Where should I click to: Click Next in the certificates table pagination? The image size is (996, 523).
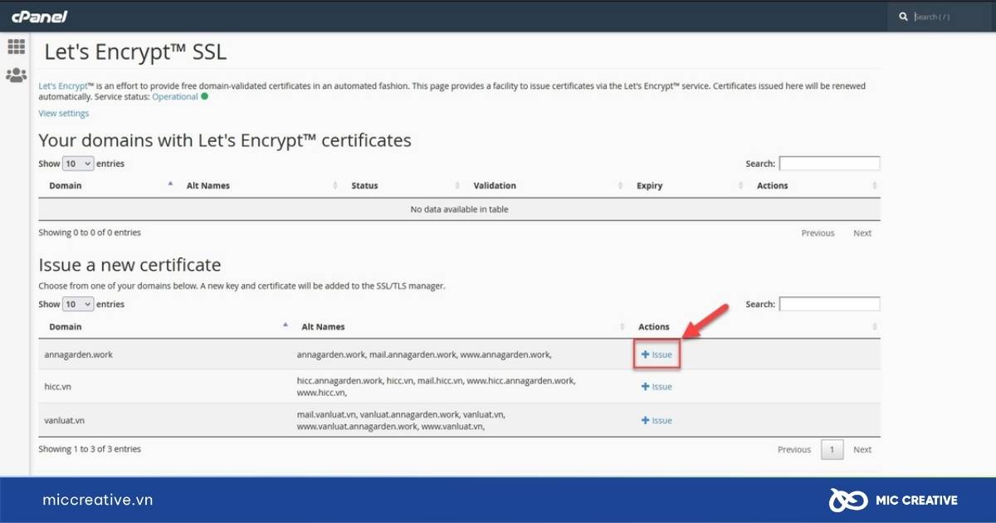pyautogui.click(x=862, y=233)
